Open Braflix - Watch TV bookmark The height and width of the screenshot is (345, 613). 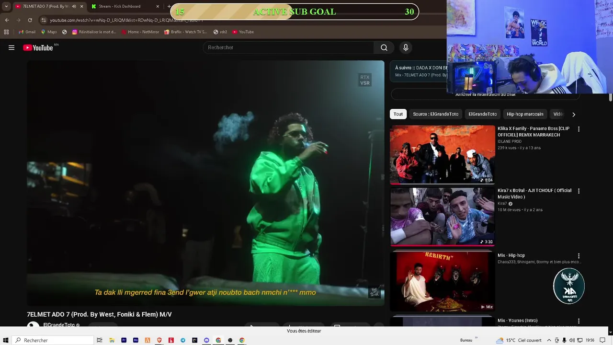click(x=185, y=32)
